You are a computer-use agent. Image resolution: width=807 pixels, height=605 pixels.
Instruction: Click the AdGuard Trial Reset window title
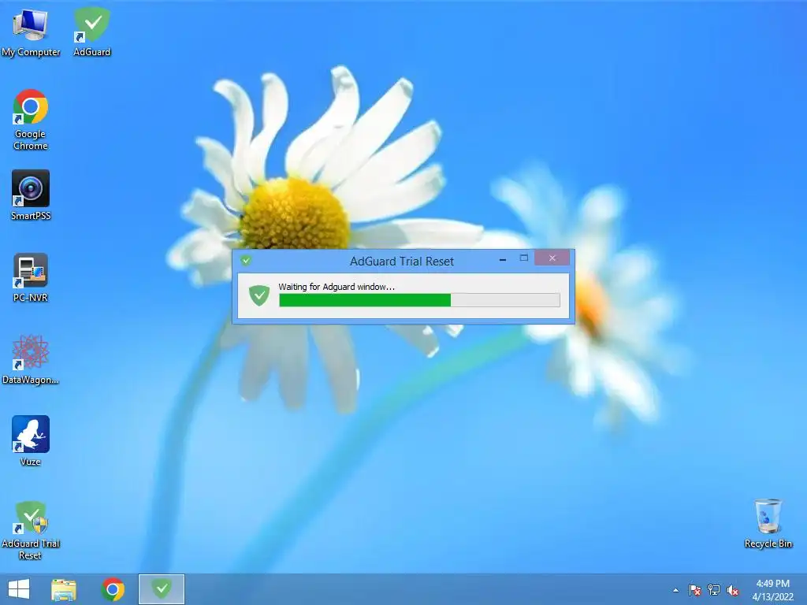coord(402,262)
